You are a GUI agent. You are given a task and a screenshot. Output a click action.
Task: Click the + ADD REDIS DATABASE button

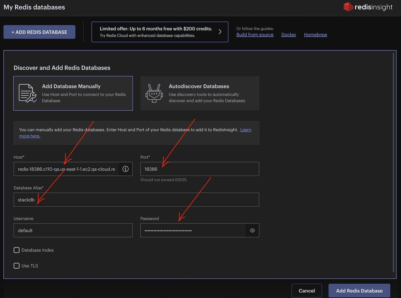(39, 32)
